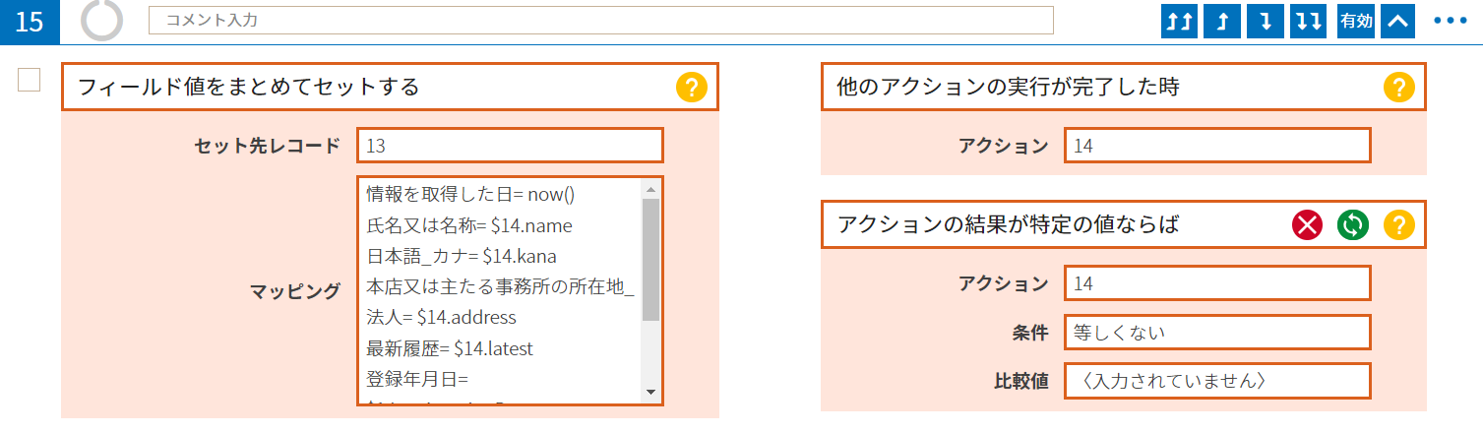This screenshot has width=1483, height=433.
Task: Open help for アクションの結果が特定の値ならば
Action: coord(1399,225)
